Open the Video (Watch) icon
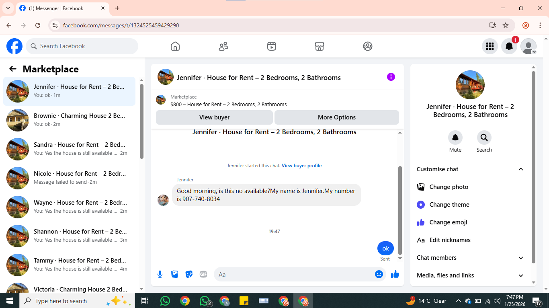The height and width of the screenshot is (308, 549). (x=272, y=46)
